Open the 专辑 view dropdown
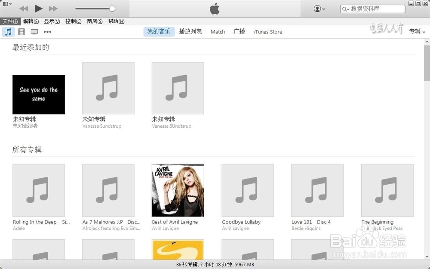Viewport: 430px width, 269px height. [417, 31]
